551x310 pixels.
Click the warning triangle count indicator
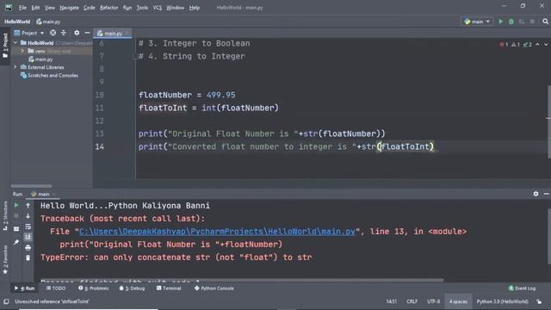516,45
